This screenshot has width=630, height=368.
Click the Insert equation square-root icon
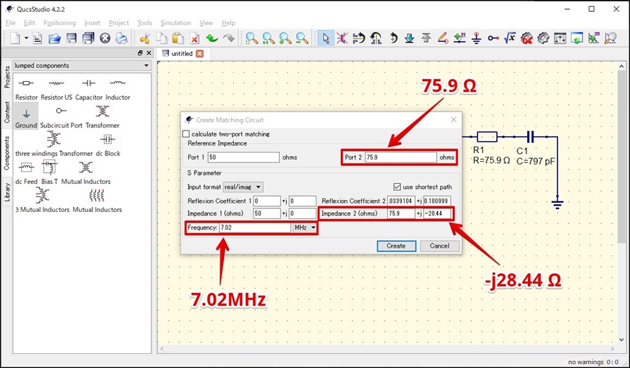[x=510, y=38]
